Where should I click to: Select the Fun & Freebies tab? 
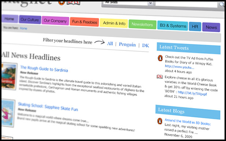pos(85,22)
